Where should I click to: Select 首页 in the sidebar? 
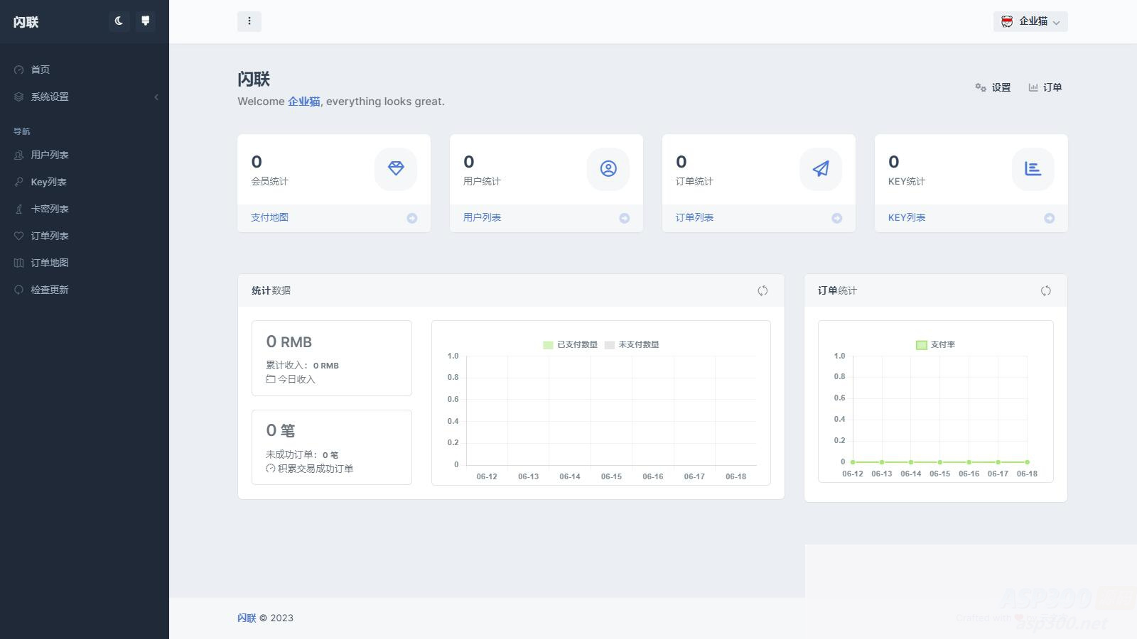40,69
